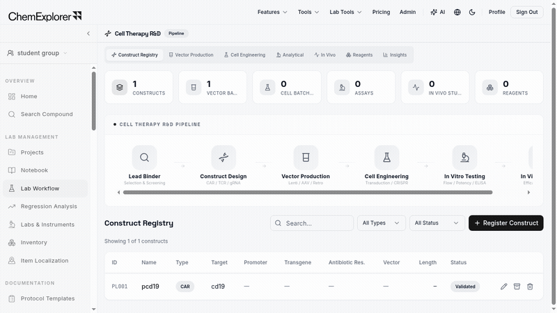Switch to the Insights tab

click(395, 55)
